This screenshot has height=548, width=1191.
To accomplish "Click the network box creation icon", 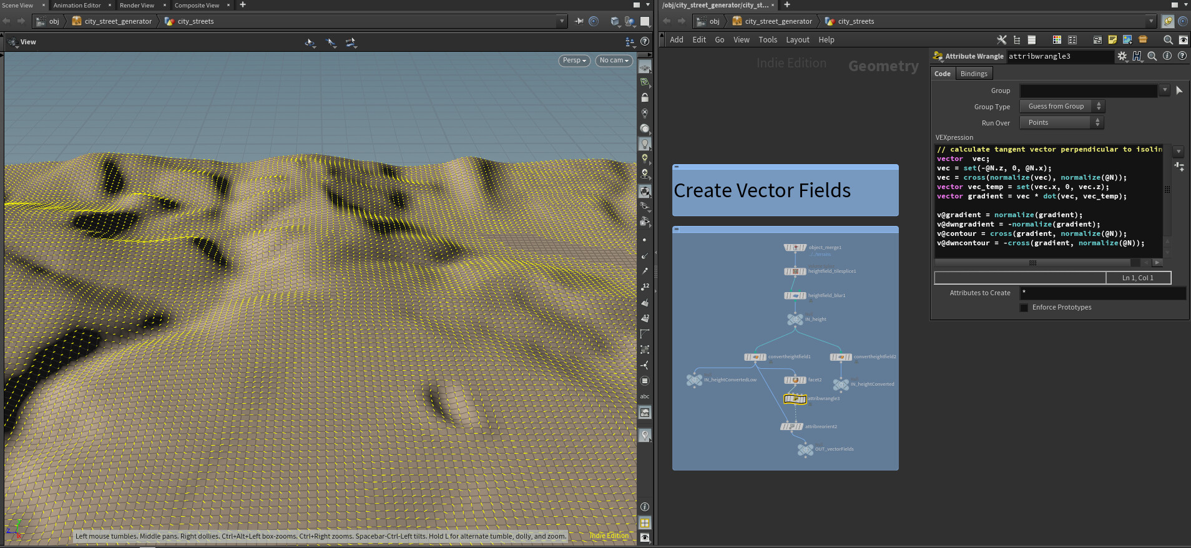I will pyautogui.click(x=1097, y=40).
